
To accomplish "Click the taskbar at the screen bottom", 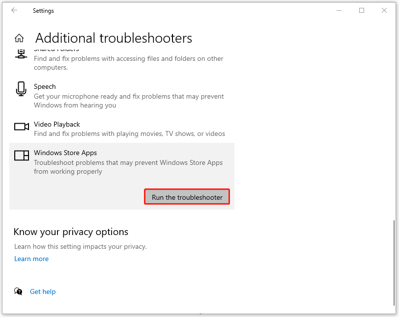I will [x=199, y=314].
